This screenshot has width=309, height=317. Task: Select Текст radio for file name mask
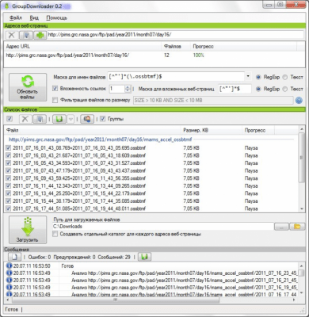click(x=284, y=77)
